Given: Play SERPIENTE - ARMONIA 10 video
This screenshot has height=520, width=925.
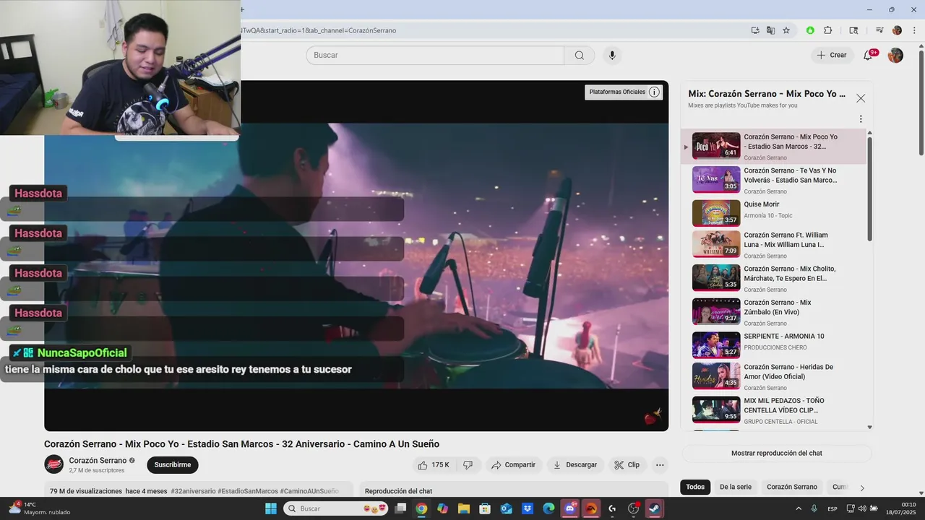Looking at the screenshot, I should pos(773,345).
